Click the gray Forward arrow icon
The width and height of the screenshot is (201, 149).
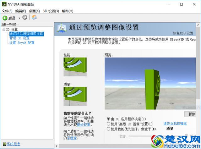click(x=24, y=18)
